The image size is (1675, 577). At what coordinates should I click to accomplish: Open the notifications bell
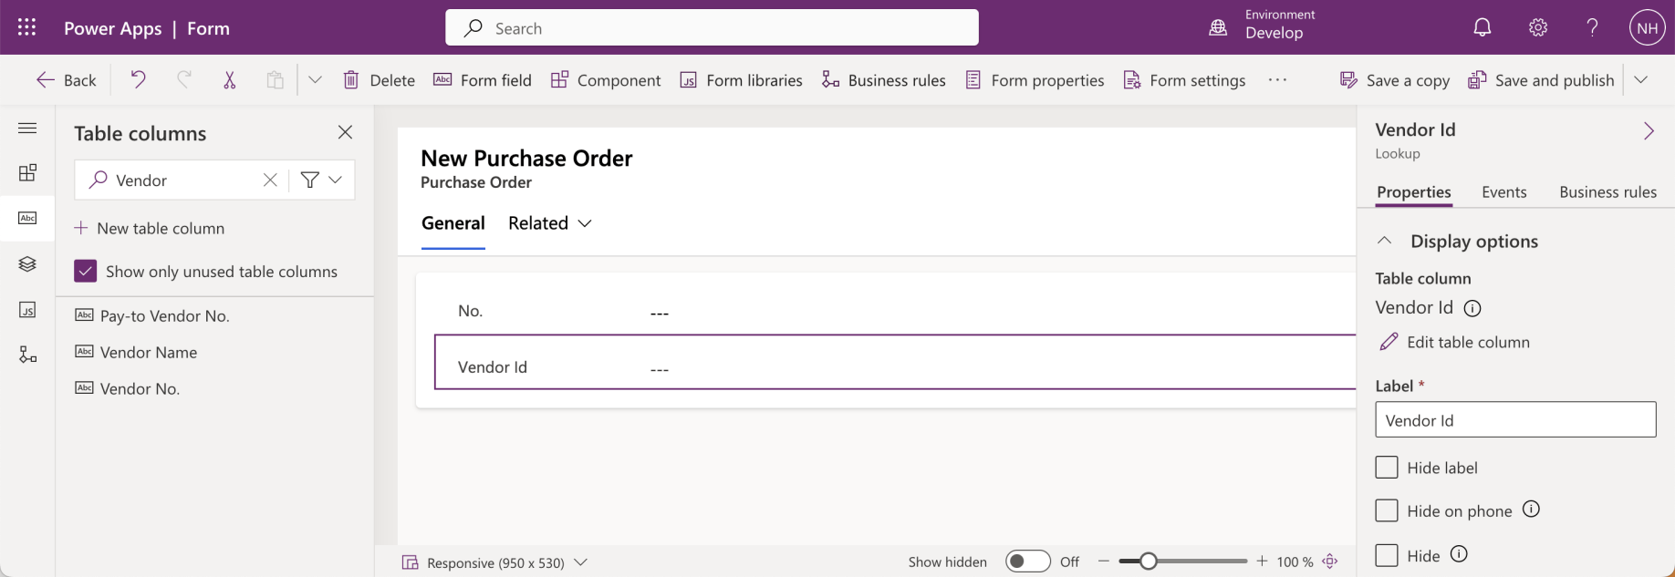[1483, 27]
